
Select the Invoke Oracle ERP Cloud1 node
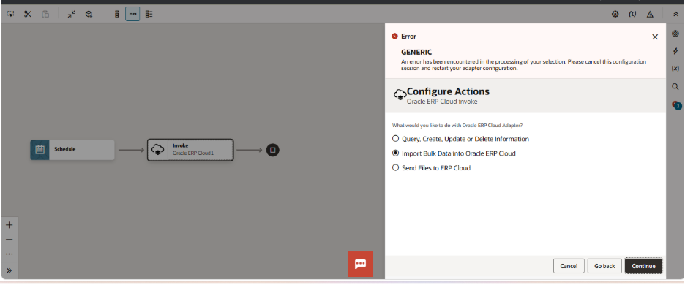click(x=190, y=150)
